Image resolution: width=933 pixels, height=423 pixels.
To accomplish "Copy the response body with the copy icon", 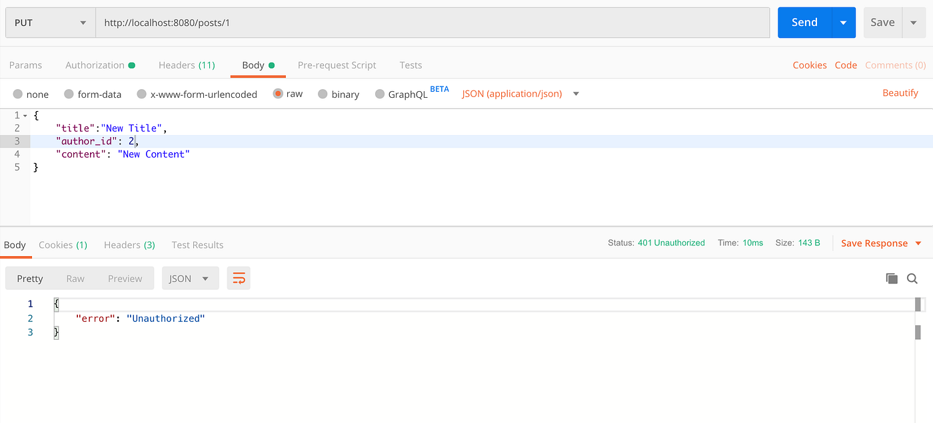I will [892, 279].
